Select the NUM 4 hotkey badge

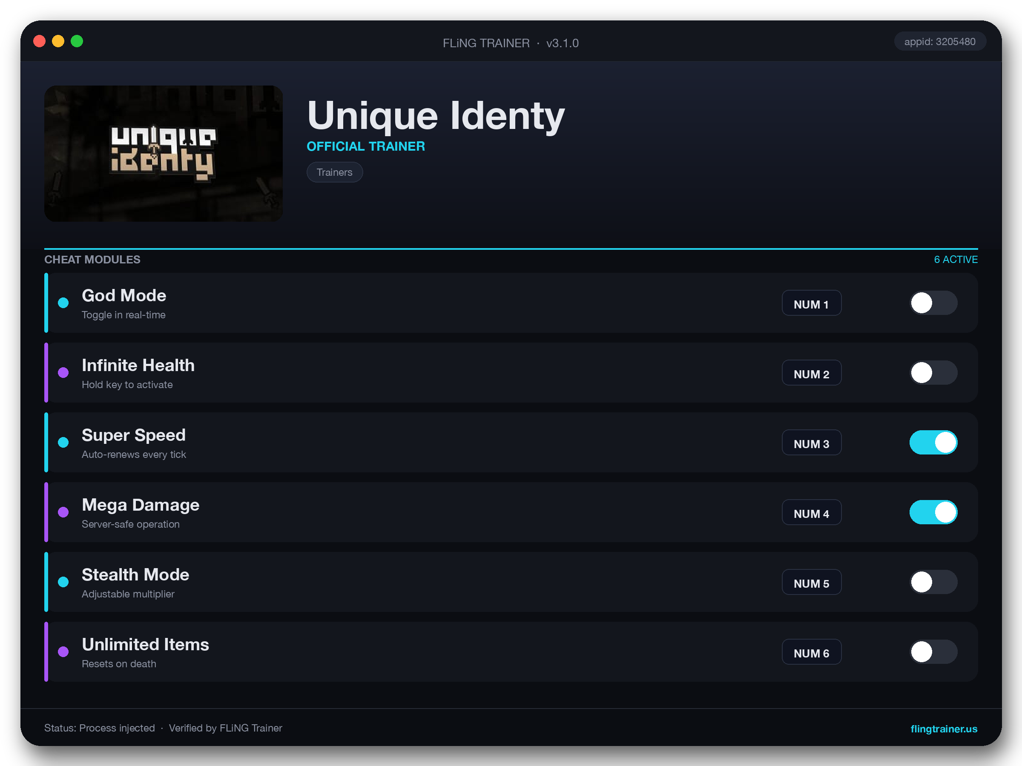tap(811, 512)
